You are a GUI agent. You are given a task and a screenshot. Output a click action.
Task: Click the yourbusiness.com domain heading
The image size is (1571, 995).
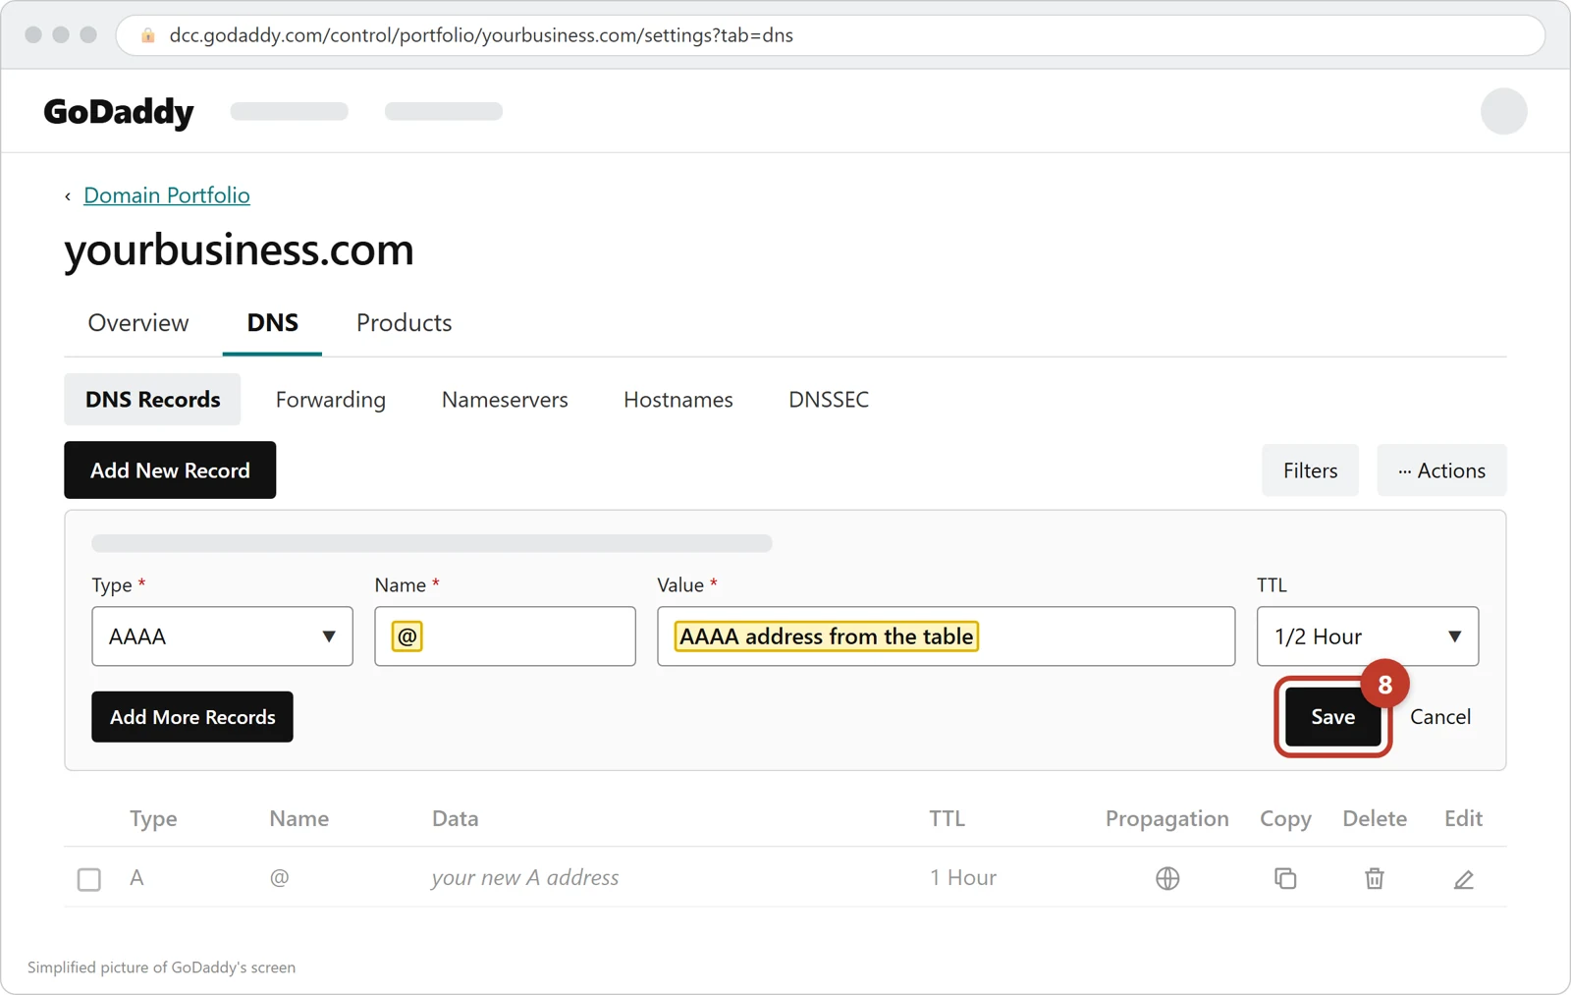tap(240, 250)
